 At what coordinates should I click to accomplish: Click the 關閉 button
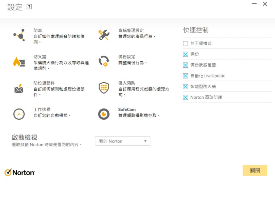pos(255,170)
